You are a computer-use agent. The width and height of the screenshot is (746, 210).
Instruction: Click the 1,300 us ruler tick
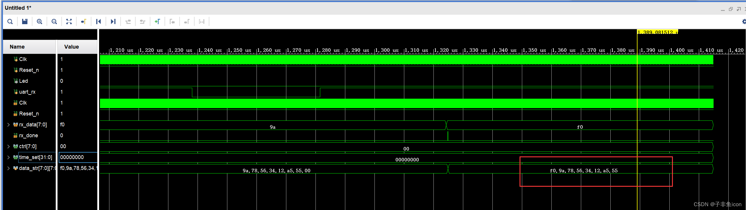386,50
